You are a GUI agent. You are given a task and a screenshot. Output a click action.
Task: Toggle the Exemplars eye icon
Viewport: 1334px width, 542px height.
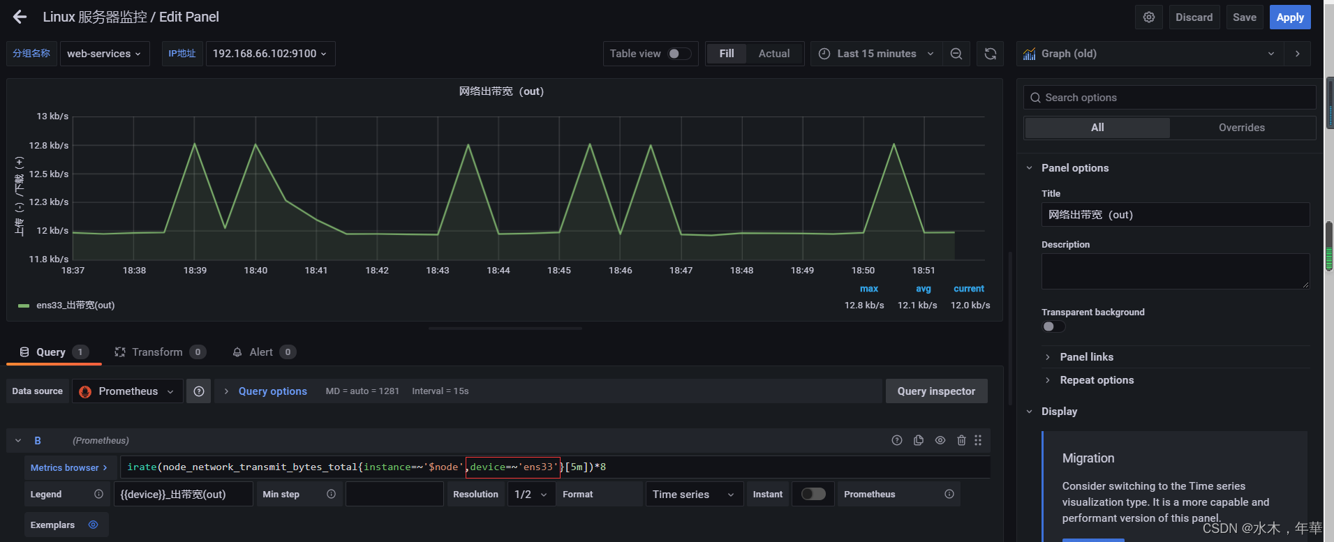(x=94, y=525)
